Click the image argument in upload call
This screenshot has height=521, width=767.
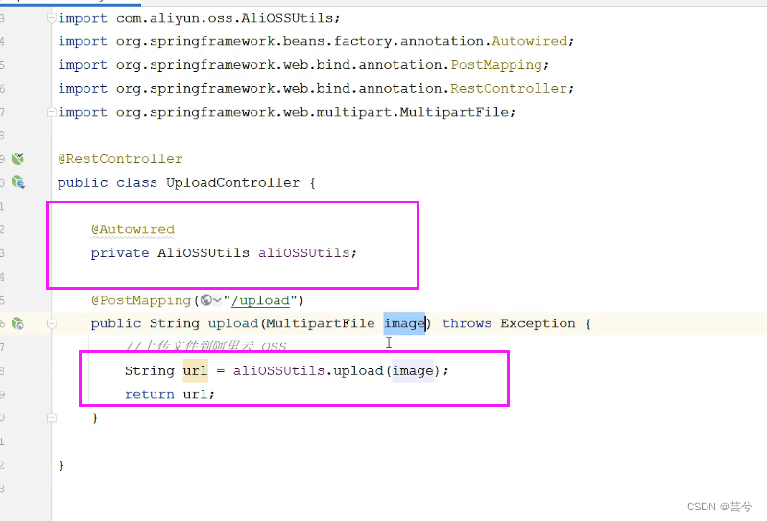pyautogui.click(x=413, y=370)
